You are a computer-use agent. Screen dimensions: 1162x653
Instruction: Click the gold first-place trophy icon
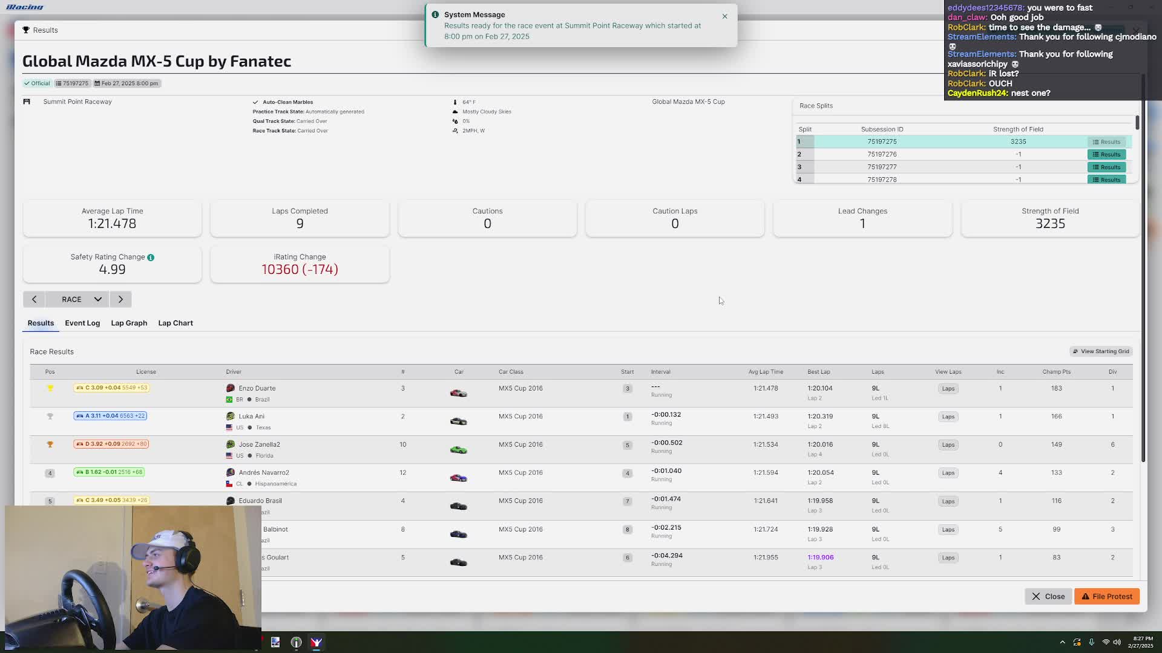[50, 388]
